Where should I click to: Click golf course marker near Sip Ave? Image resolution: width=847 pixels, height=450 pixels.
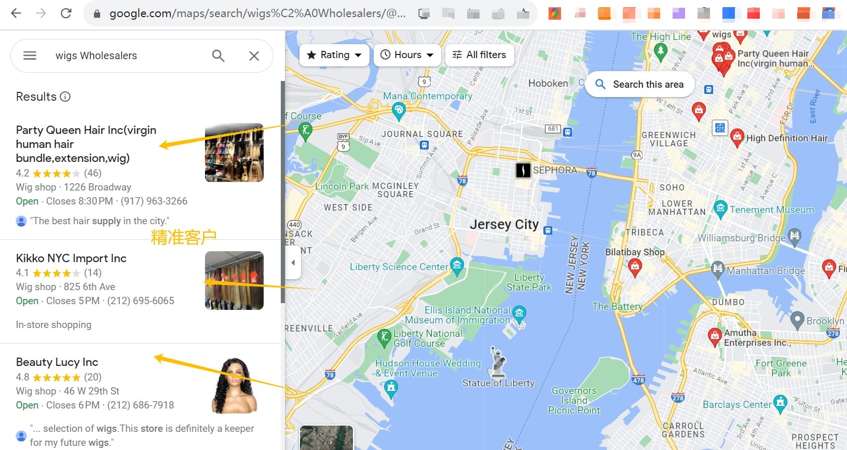[x=306, y=131]
